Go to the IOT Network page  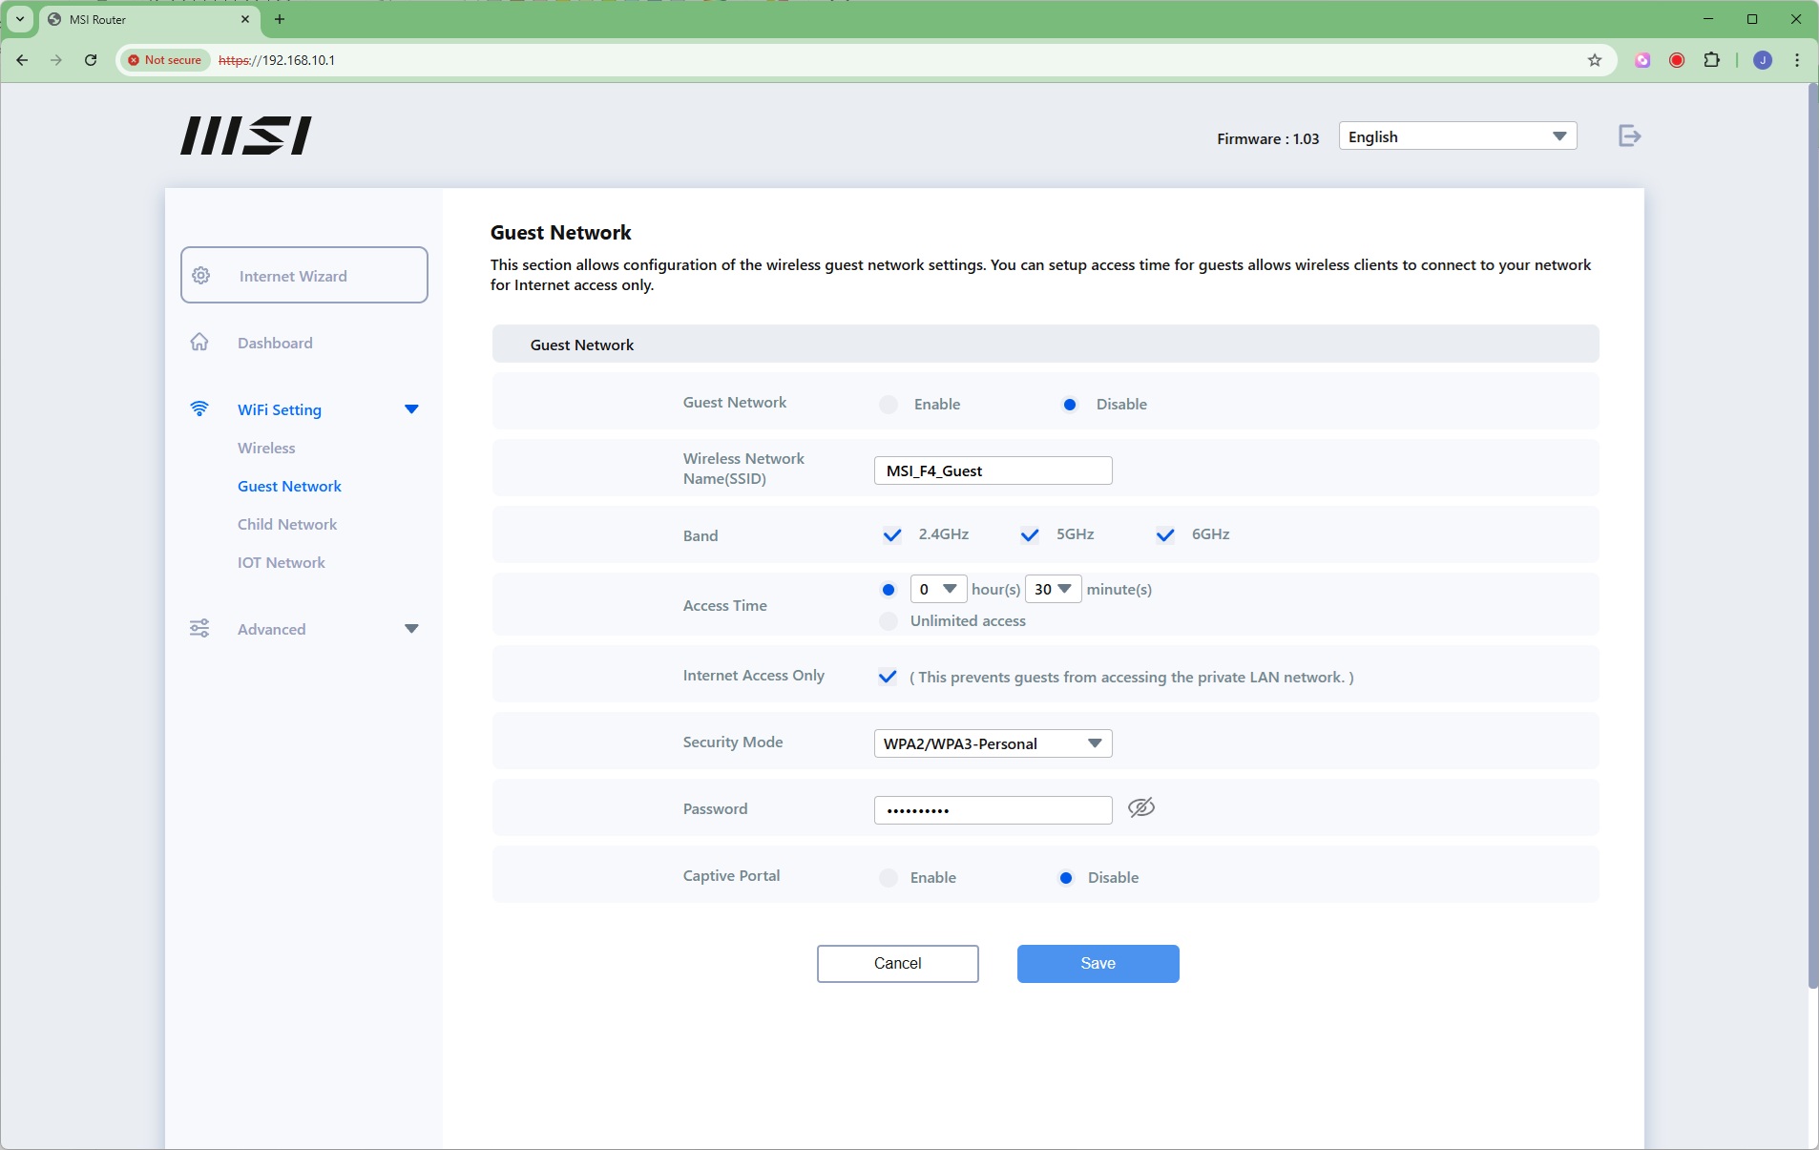point(282,562)
